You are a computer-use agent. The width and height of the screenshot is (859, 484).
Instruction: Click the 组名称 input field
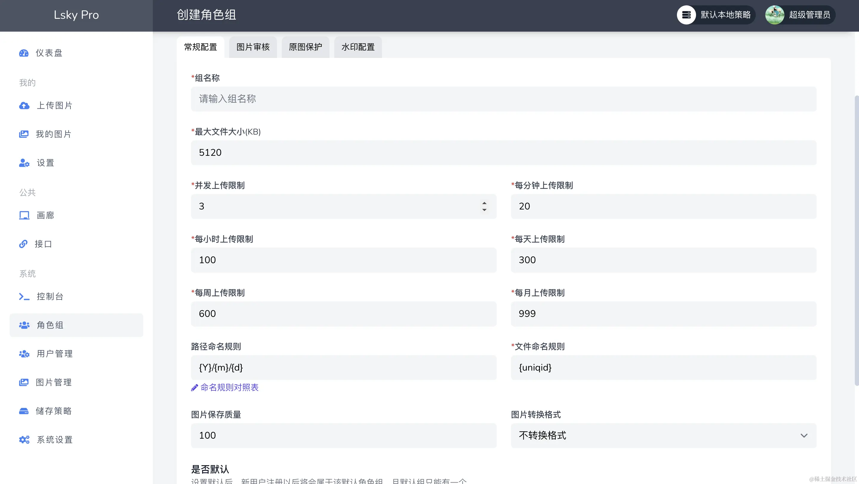coord(503,99)
